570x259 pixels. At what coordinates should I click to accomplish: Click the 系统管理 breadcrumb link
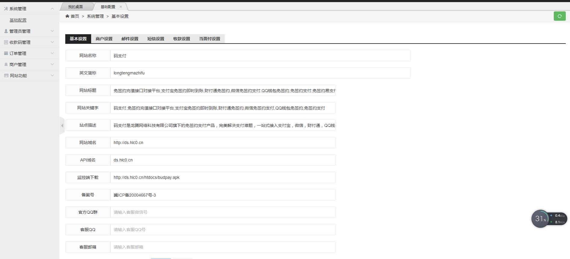[95, 16]
